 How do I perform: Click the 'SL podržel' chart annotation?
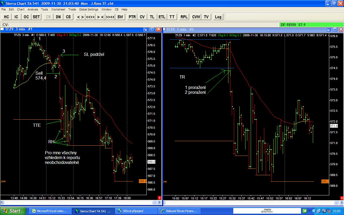(94, 55)
